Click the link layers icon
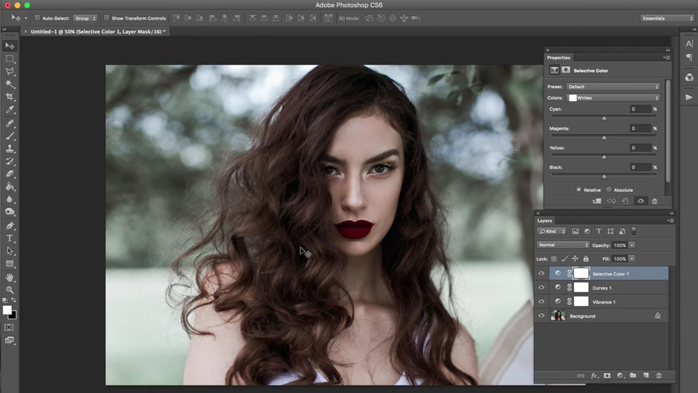Screen dimensions: 698x393 point(581,376)
